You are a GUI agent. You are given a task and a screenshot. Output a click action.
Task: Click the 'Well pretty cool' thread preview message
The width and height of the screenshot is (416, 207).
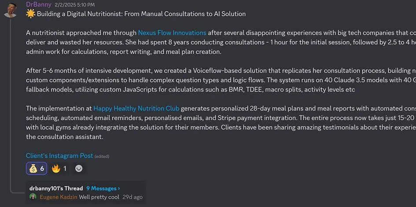click(x=99, y=197)
